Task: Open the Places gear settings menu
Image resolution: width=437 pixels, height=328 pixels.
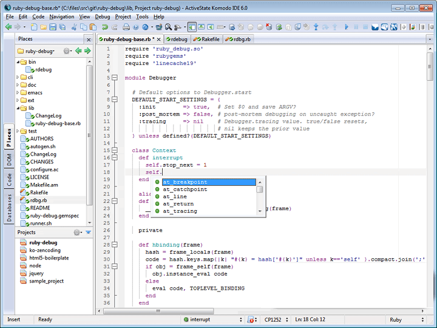Action: (67, 51)
